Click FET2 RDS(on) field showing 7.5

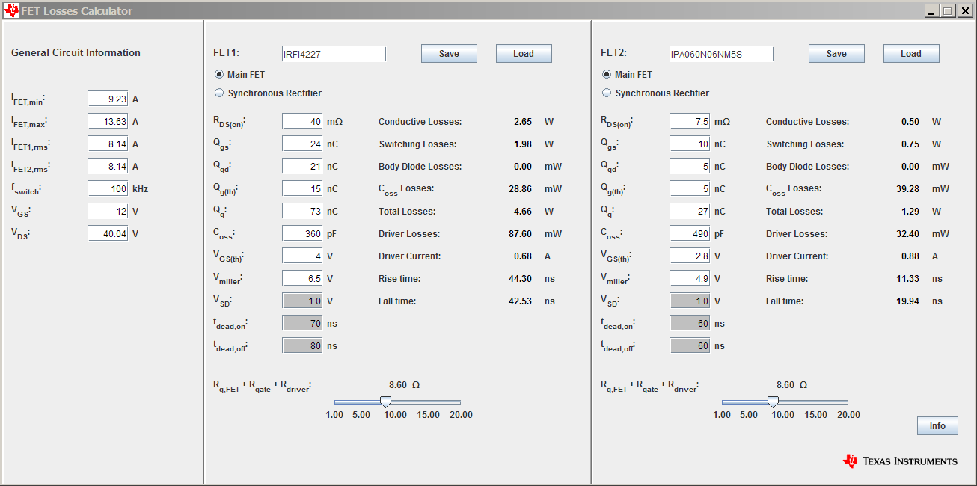point(690,121)
